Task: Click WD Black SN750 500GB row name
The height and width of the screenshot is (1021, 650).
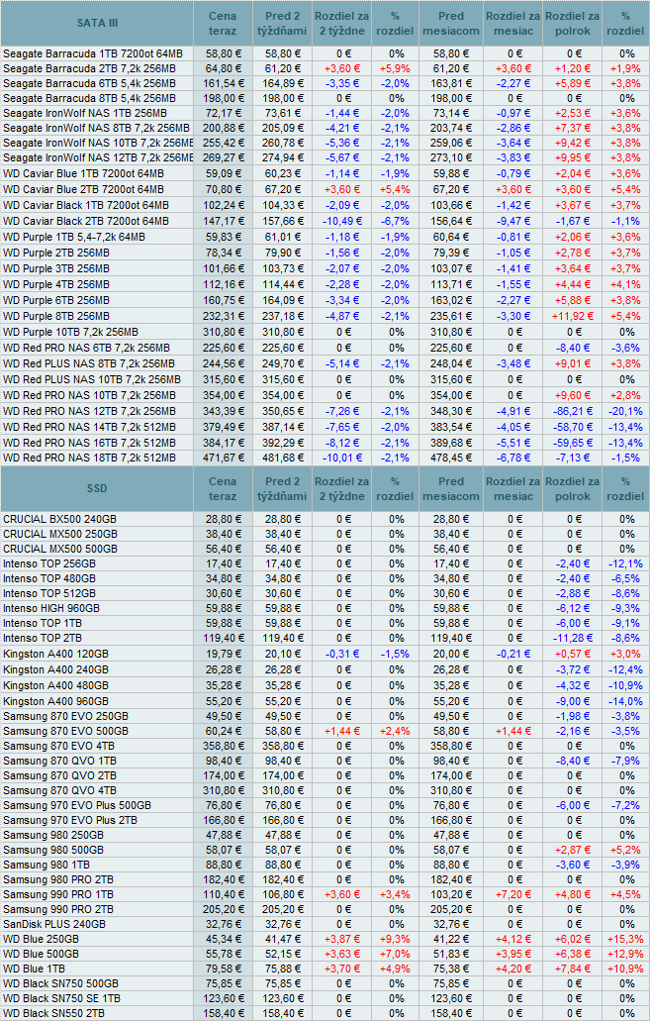Action: (x=60, y=984)
